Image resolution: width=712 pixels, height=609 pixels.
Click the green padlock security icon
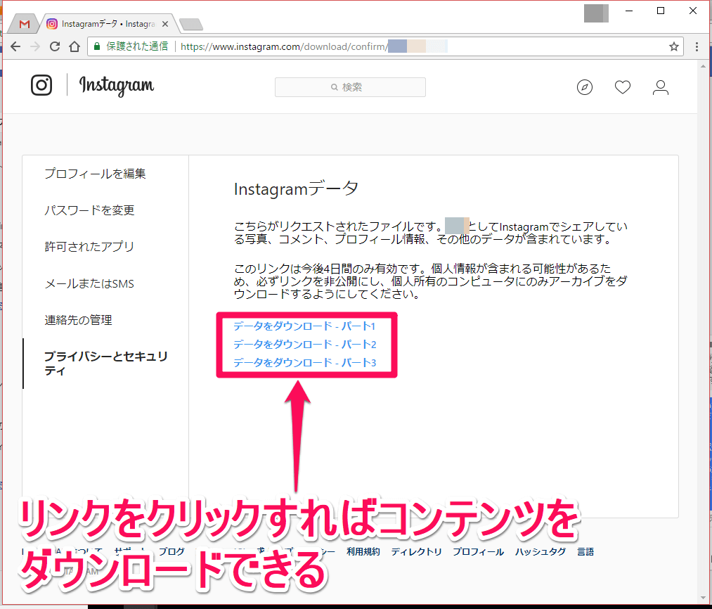coord(97,46)
